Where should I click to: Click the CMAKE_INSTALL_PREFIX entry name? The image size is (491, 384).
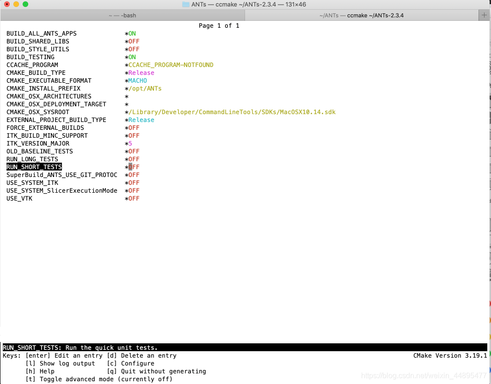[x=43, y=89]
